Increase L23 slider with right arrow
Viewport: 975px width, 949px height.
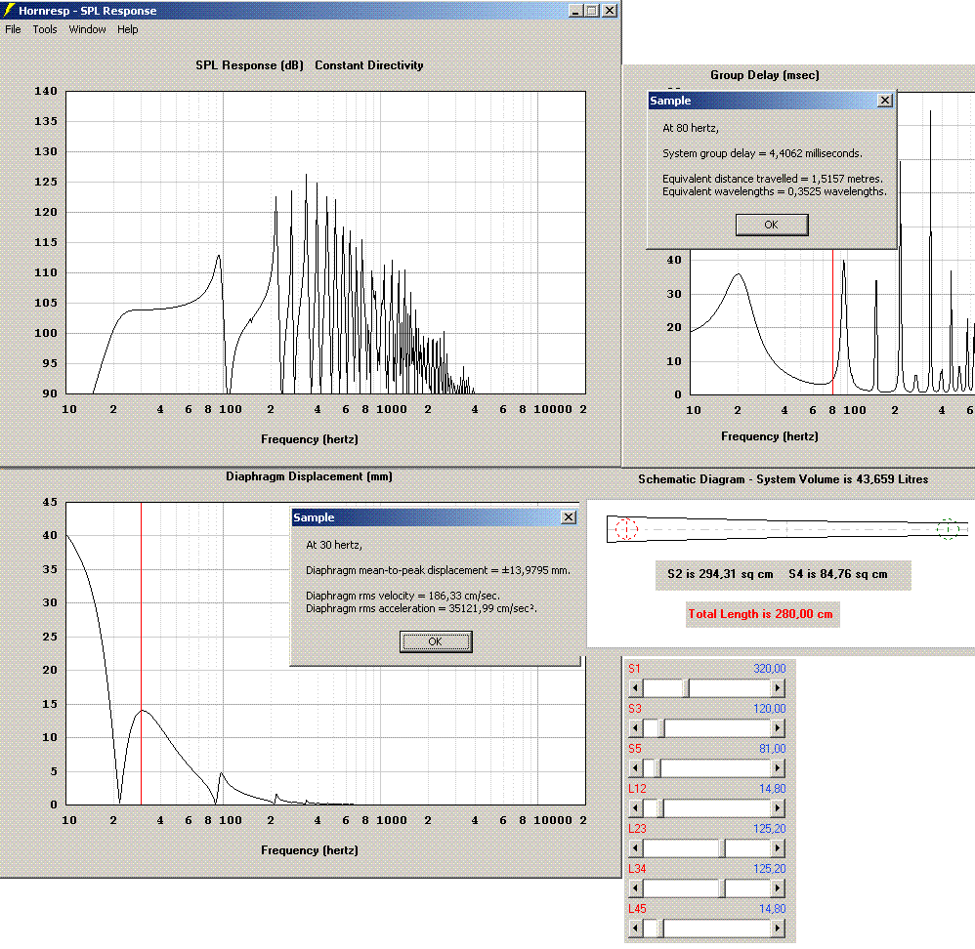[778, 847]
